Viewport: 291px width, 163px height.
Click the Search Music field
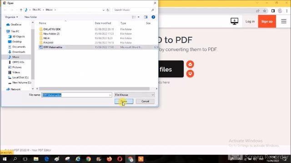(x=132, y=10)
